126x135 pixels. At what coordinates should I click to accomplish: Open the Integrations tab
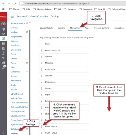[x=119, y=28]
